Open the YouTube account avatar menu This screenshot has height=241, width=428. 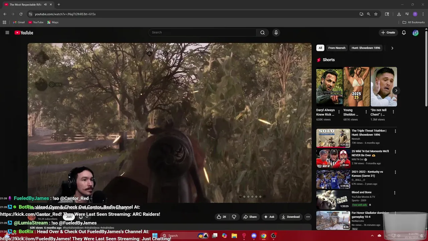(x=415, y=32)
